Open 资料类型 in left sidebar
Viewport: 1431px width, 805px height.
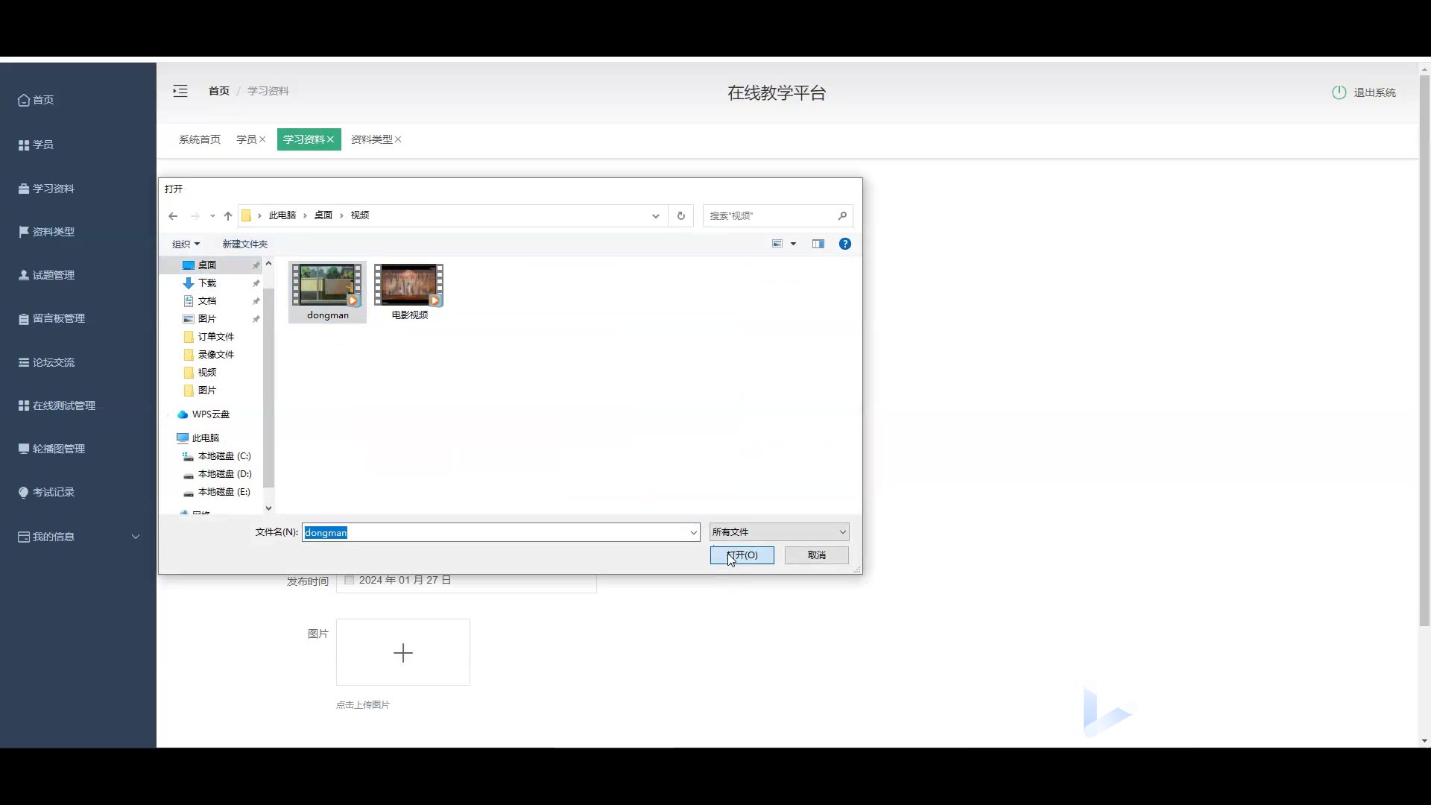tap(46, 232)
